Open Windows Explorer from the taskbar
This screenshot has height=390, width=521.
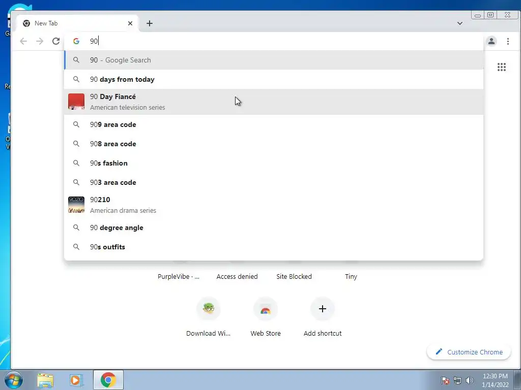coord(45,380)
